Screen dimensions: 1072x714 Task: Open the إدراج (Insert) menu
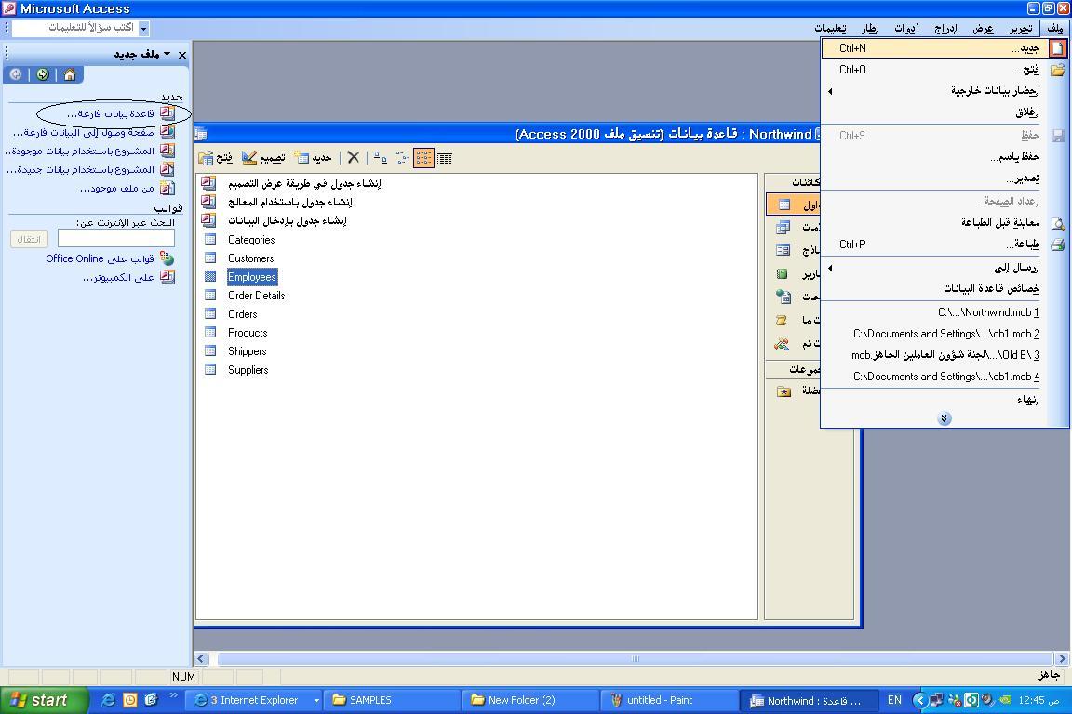point(945,28)
